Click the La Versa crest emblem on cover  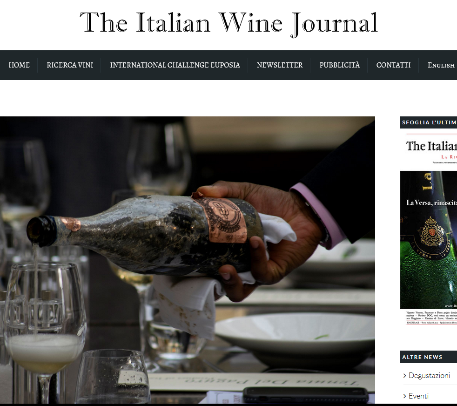tap(432, 232)
